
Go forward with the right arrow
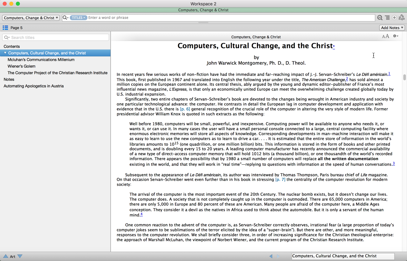(278, 256)
